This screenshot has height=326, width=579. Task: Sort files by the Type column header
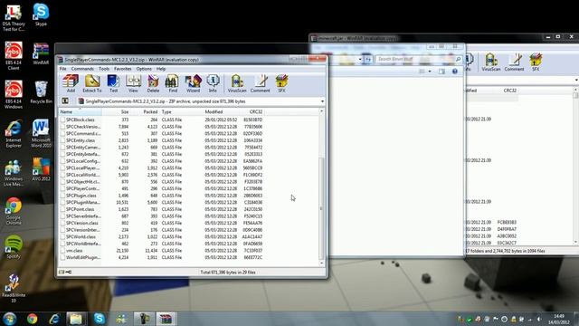coord(181,111)
